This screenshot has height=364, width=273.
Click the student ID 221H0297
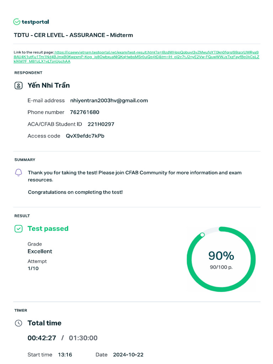[x=101, y=124]
